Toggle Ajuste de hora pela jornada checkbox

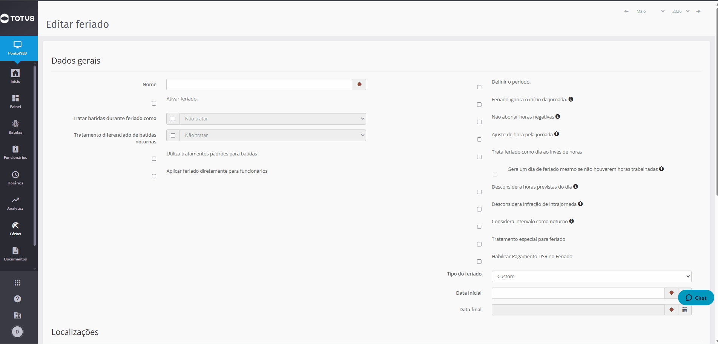click(479, 140)
